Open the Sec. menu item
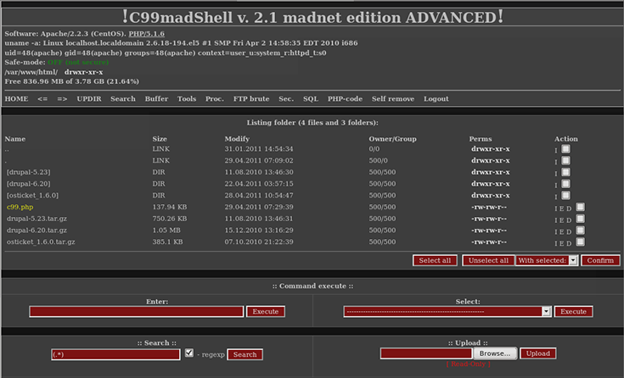Viewport: 624px width, 378px height. (x=286, y=98)
